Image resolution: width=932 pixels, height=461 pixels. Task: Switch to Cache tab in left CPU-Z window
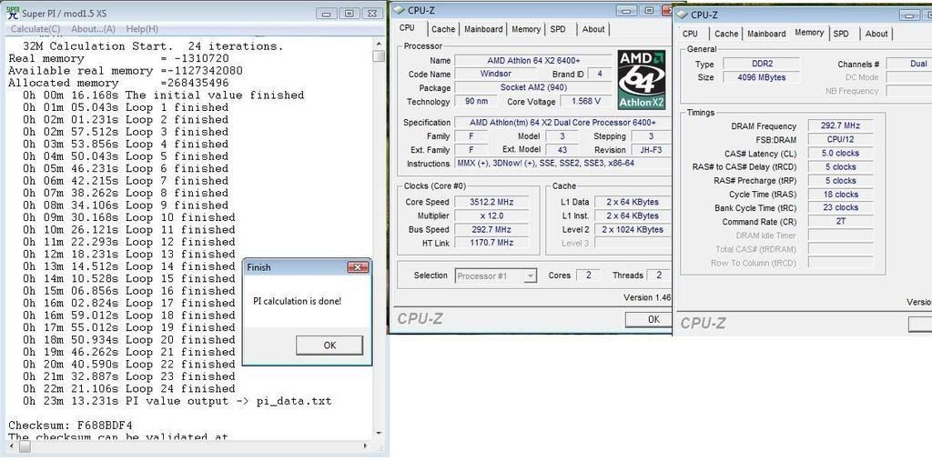click(x=443, y=29)
